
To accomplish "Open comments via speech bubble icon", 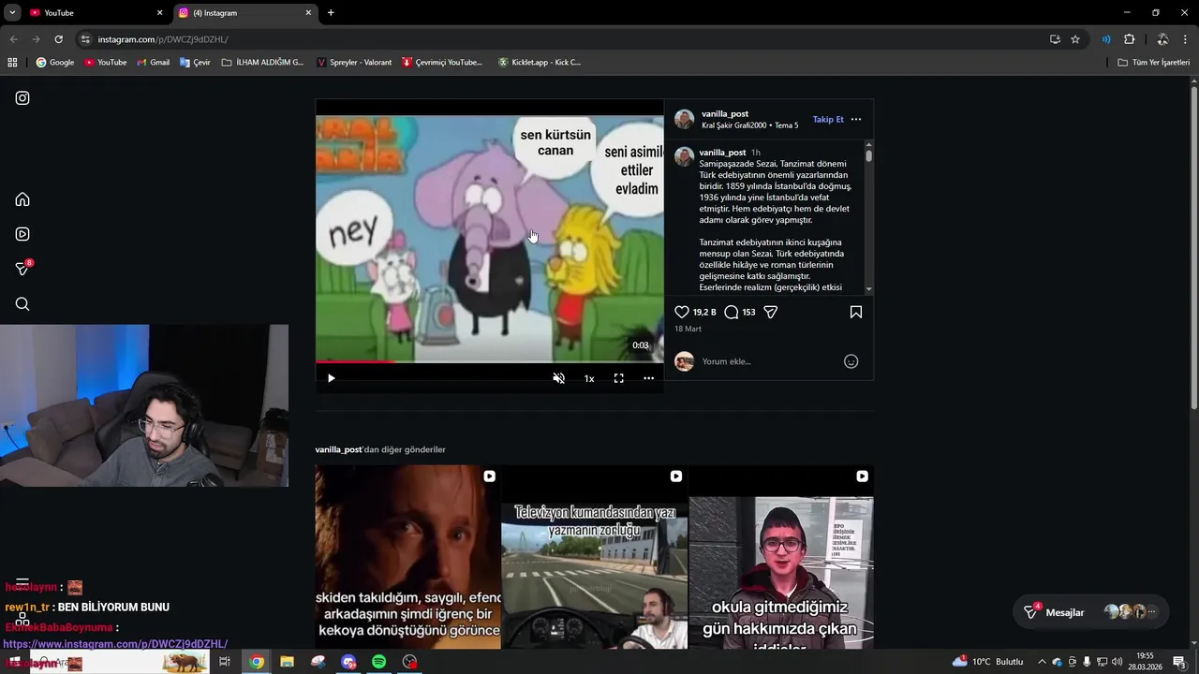I will click(732, 312).
